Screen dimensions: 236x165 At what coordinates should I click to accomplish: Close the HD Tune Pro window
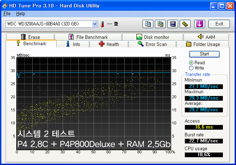tap(230, 6)
